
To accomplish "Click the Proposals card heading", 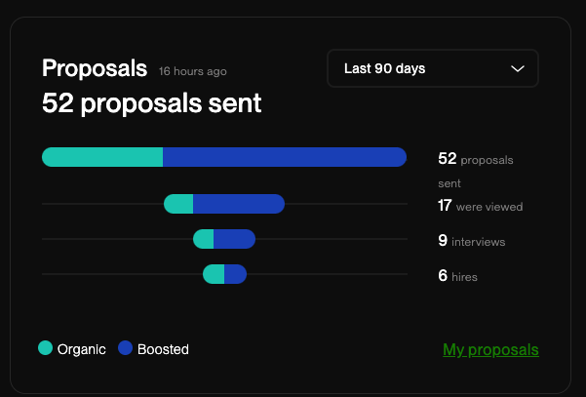I will pyautogui.click(x=95, y=68).
